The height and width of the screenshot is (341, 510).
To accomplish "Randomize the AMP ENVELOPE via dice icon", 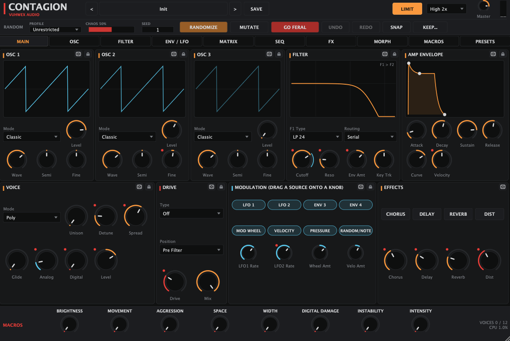I will click(x=494, y=54).
